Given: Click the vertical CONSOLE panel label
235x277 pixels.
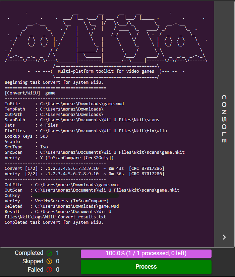Looking at the screenshot, I should 224,119.
